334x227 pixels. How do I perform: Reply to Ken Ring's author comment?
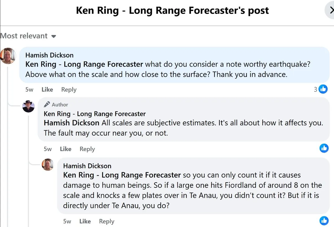point(87,149)
